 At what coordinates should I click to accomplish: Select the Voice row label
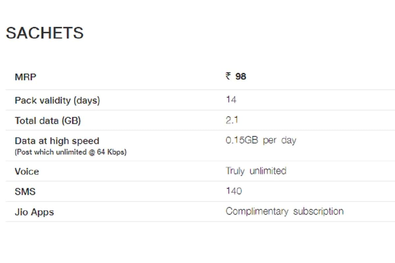point(27,172)
